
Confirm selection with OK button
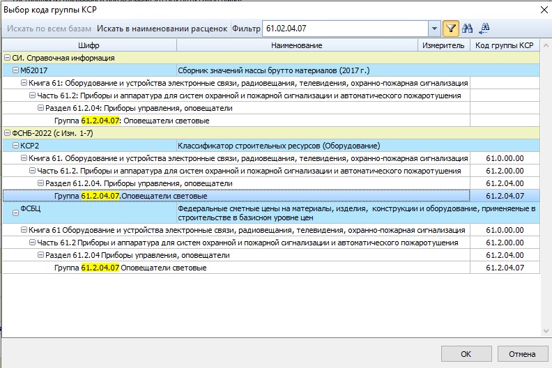pyautogui.click(x=466, y=354)
